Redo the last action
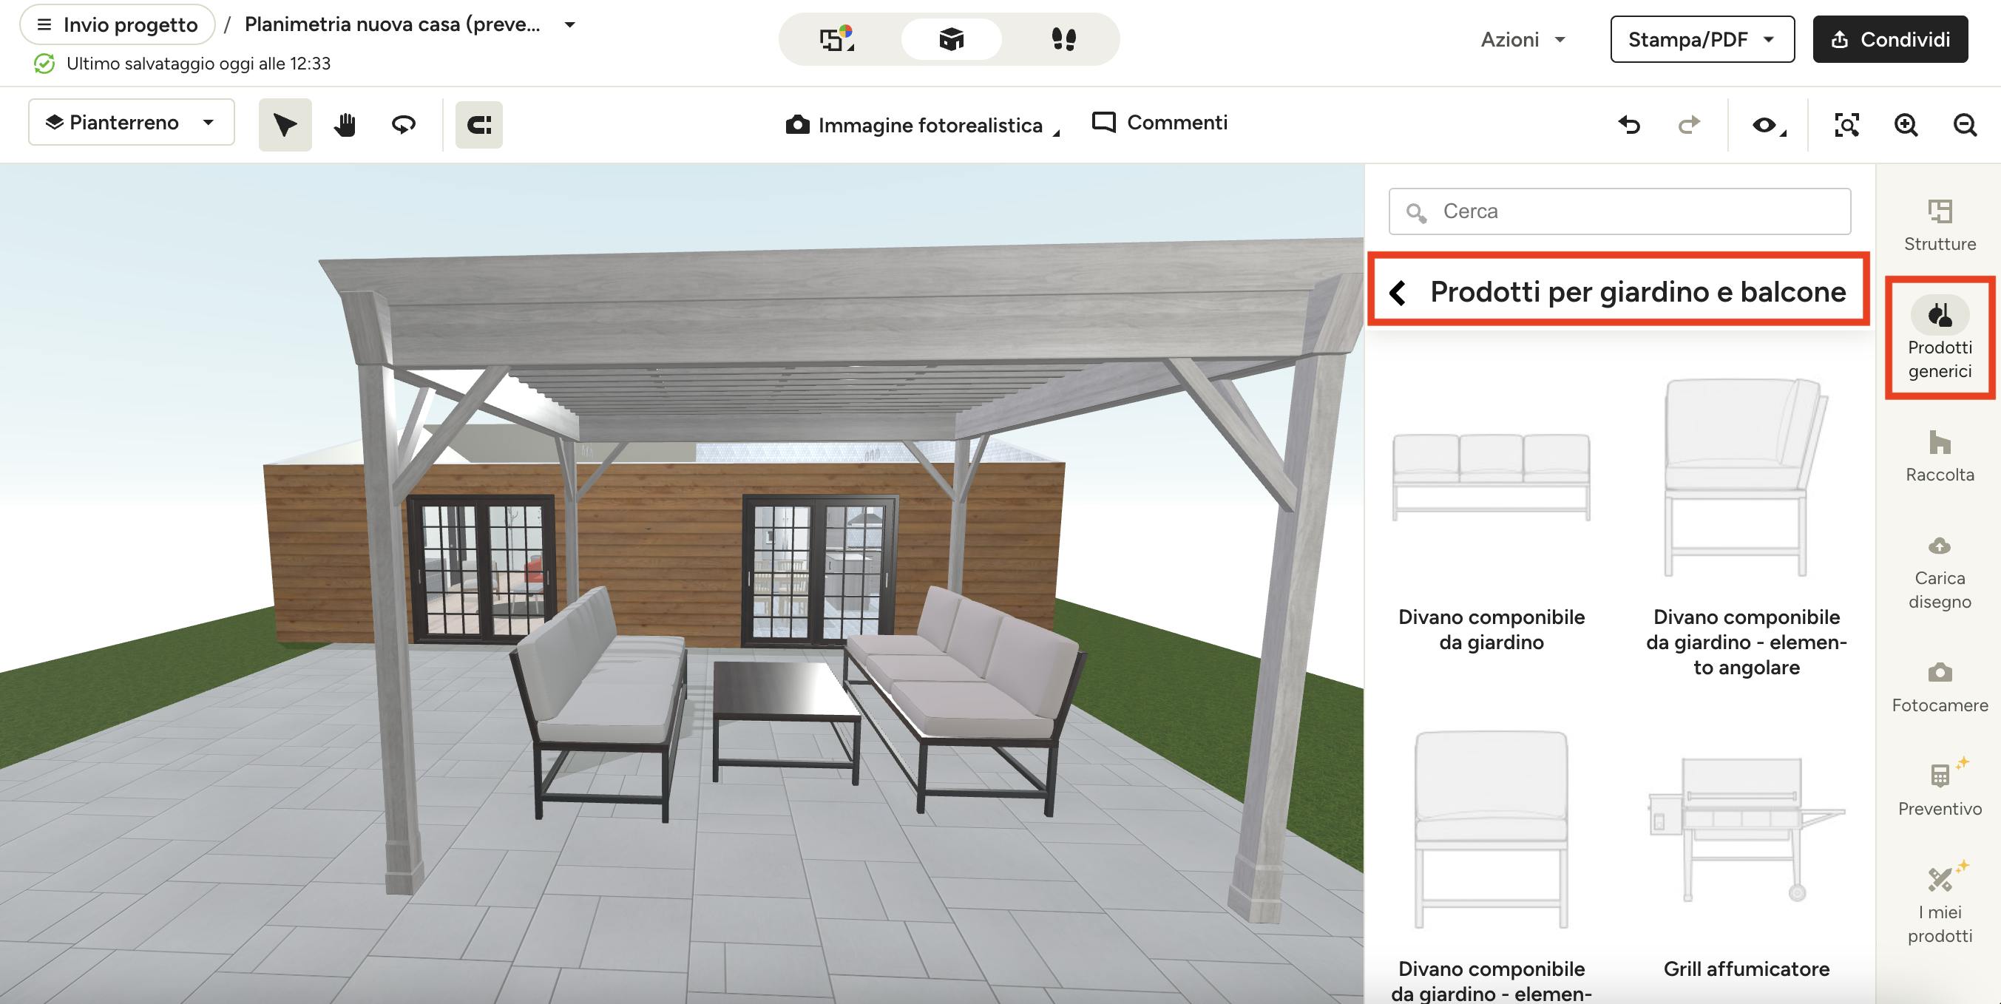This screenshot has width=2001, height=1004. (1689, 124)
